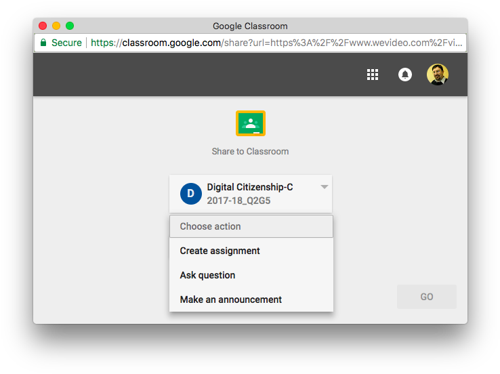Click the Share to Classroom label

250,151
